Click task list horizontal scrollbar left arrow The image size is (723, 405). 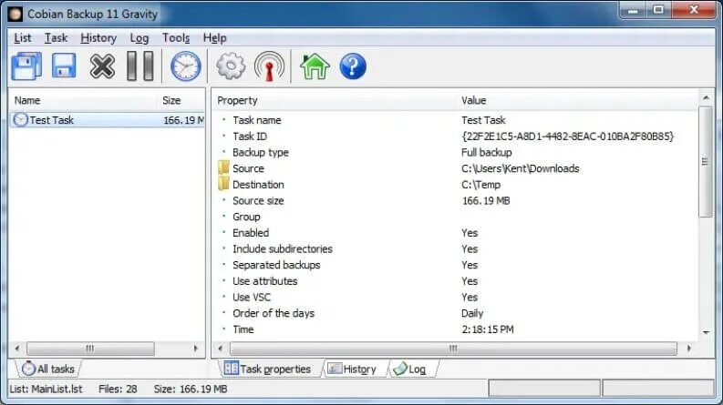tap(17, 349)
